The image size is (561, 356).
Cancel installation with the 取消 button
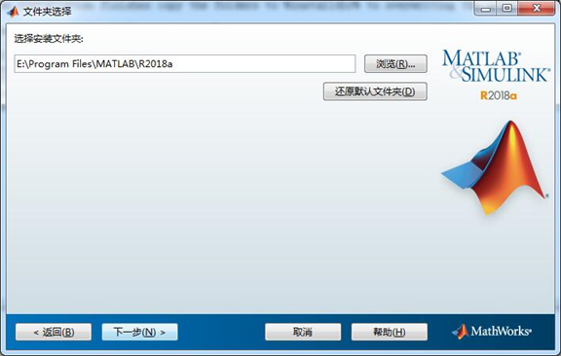303,332
